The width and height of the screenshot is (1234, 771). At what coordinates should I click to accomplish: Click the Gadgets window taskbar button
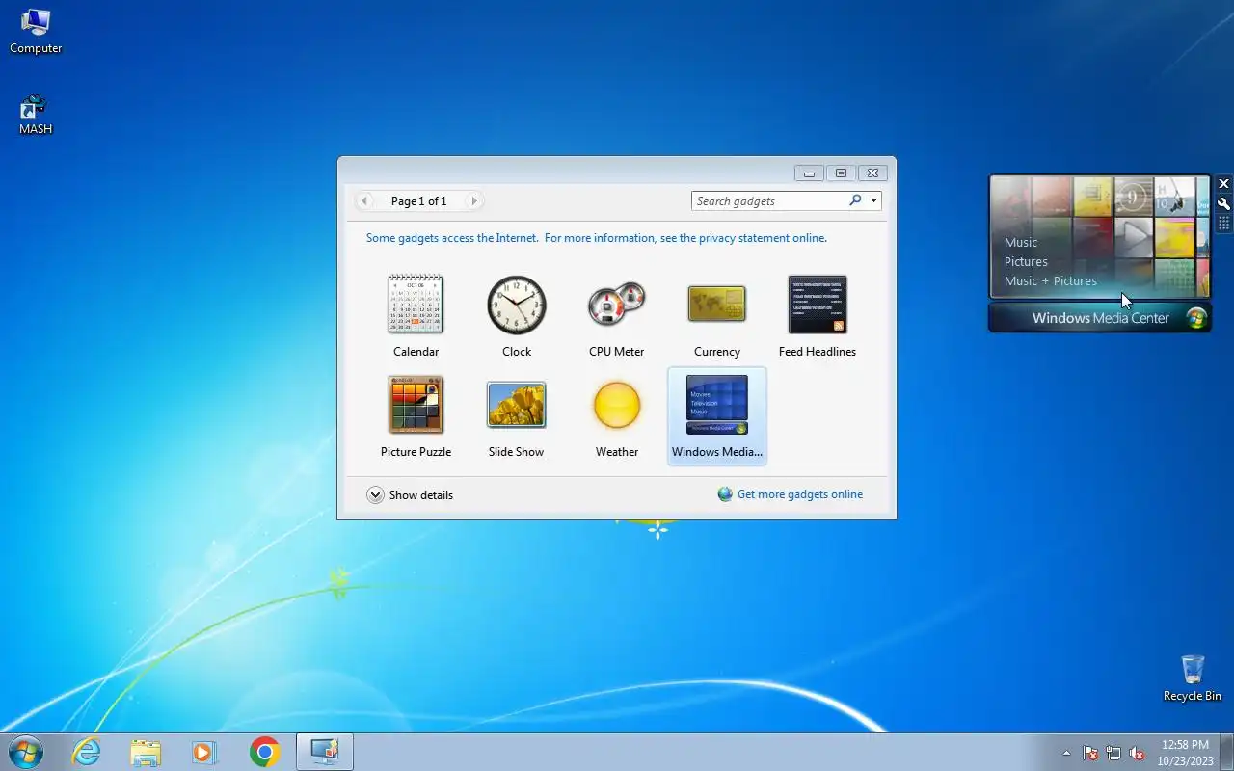[x=325, y=752]
